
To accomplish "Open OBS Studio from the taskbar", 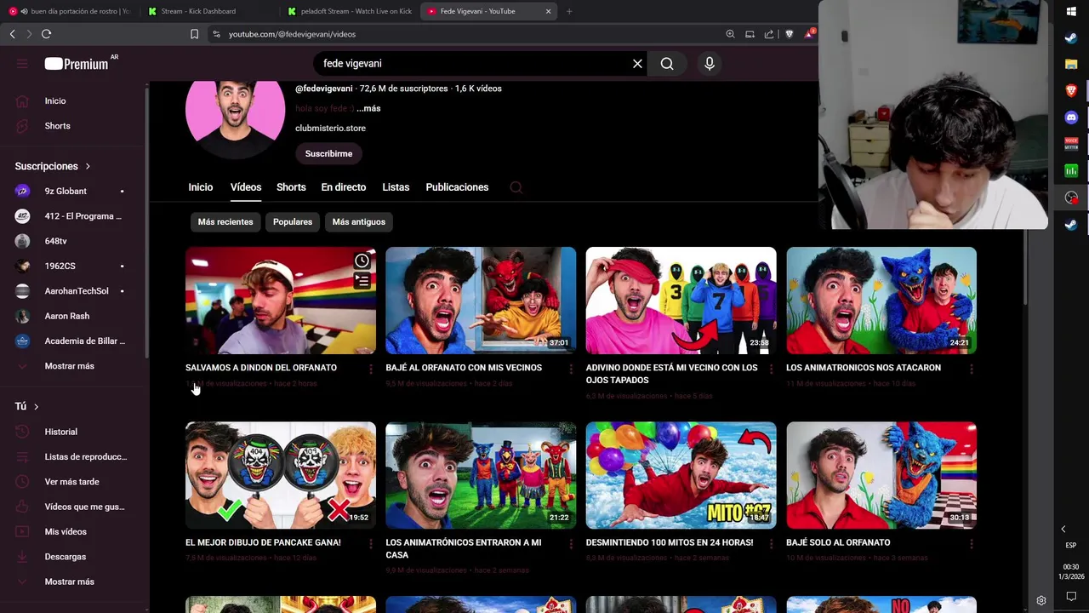I will point(1071,198).
